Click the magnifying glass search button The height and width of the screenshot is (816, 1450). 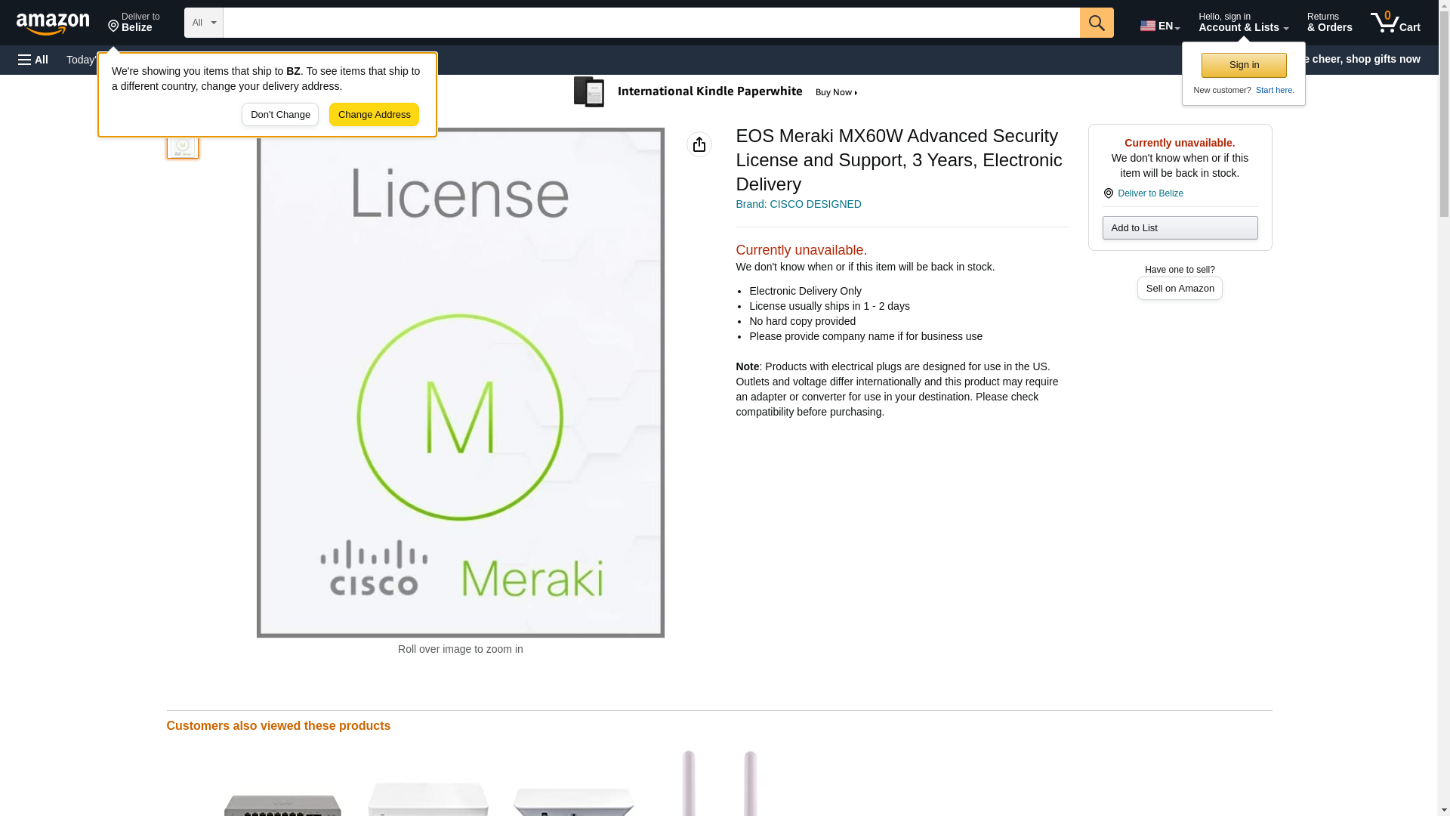(1096, 23)
